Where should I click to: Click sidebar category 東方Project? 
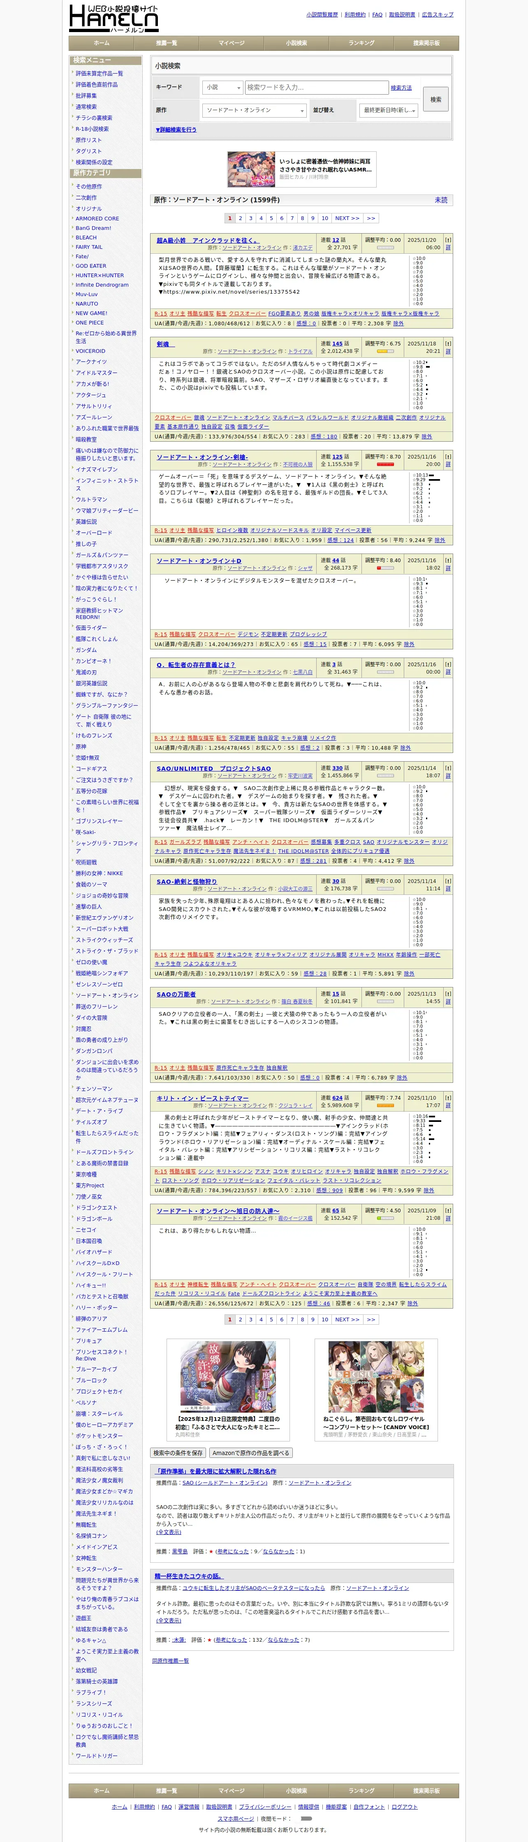tap(90, 1185)
